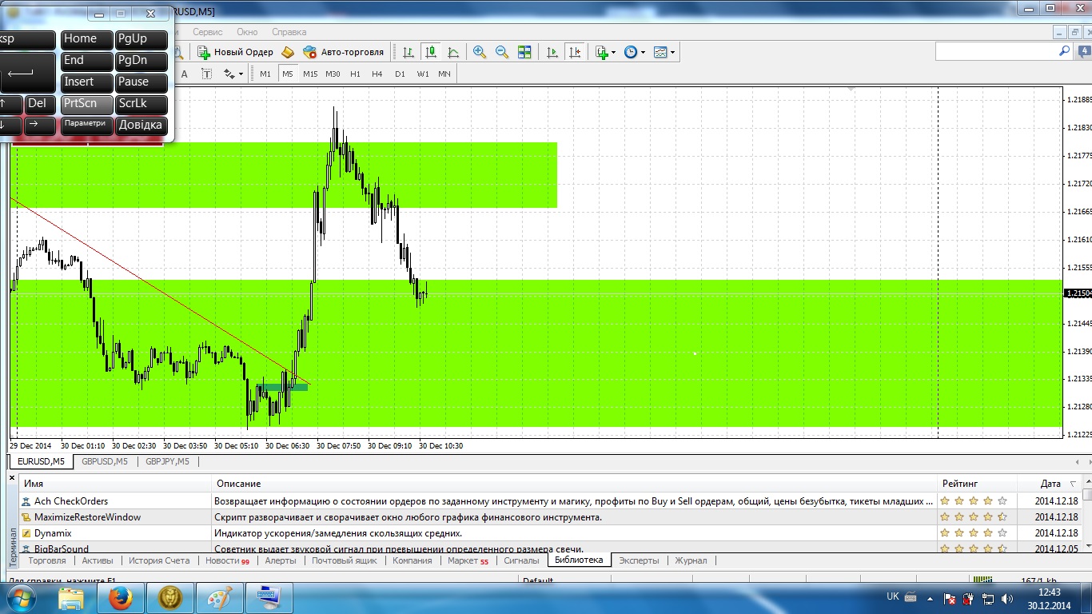Select the text 'A' drawing tool
This screenshot has width=1092, height=614.
pyautogui.click(x=184, y=74)
